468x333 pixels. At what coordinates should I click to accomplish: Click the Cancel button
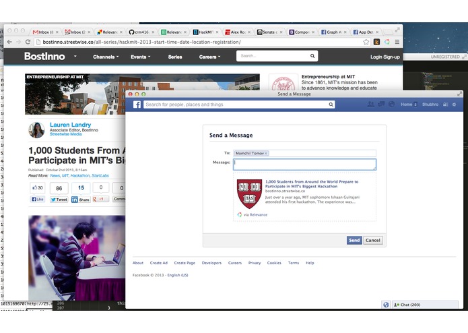click(373, 240)
